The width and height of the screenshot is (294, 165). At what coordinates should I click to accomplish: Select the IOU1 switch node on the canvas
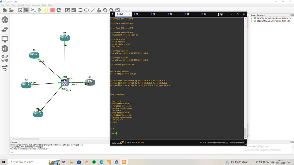click(65, 82)
